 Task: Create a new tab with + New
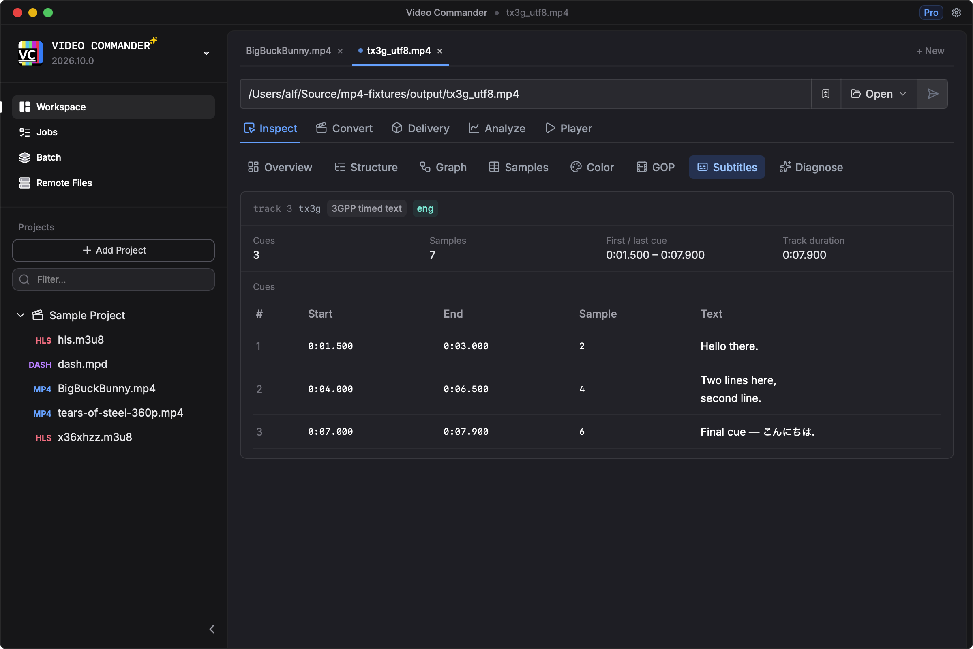coord(930,50)
